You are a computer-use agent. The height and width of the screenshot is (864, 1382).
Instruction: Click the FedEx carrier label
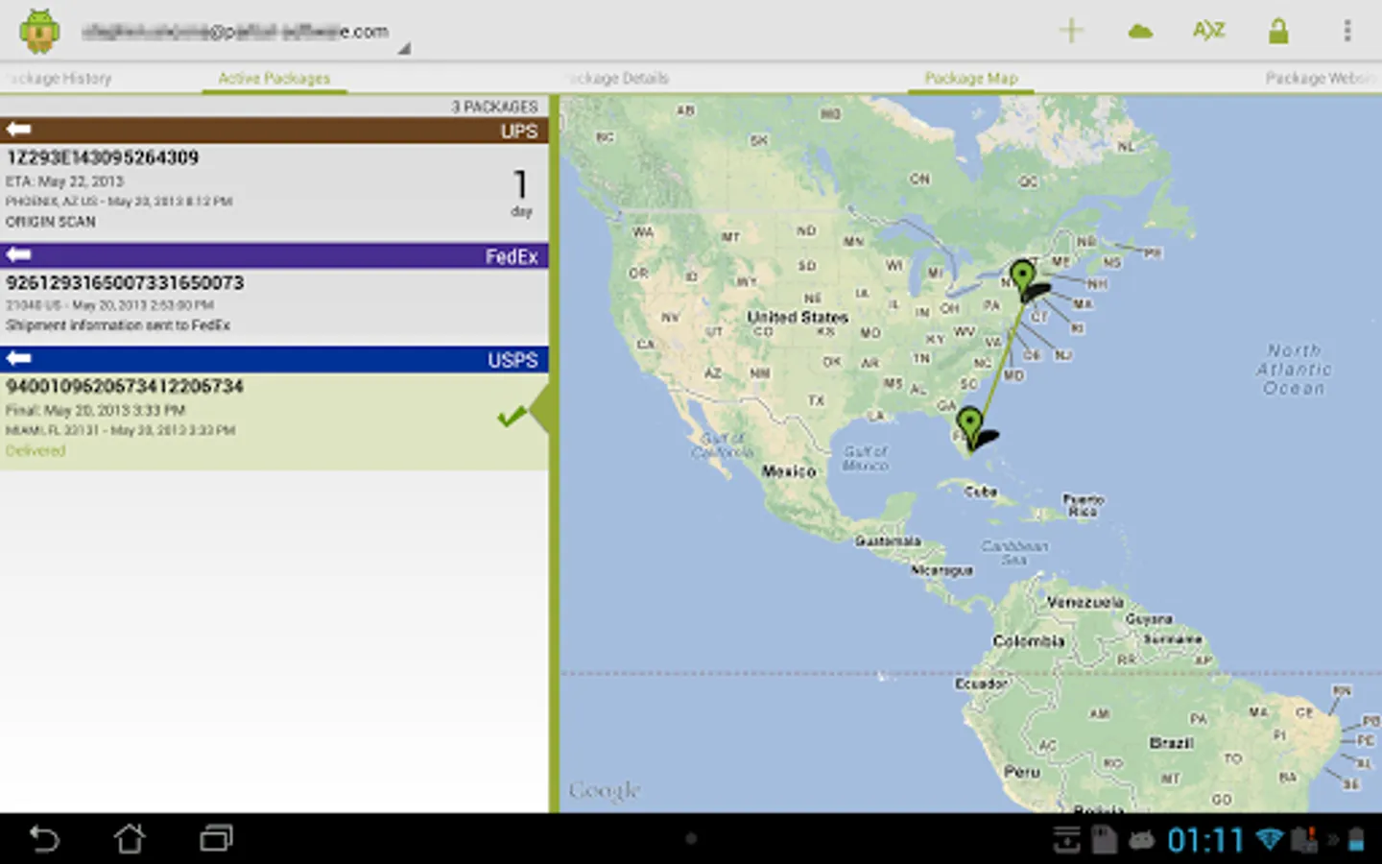512,256
